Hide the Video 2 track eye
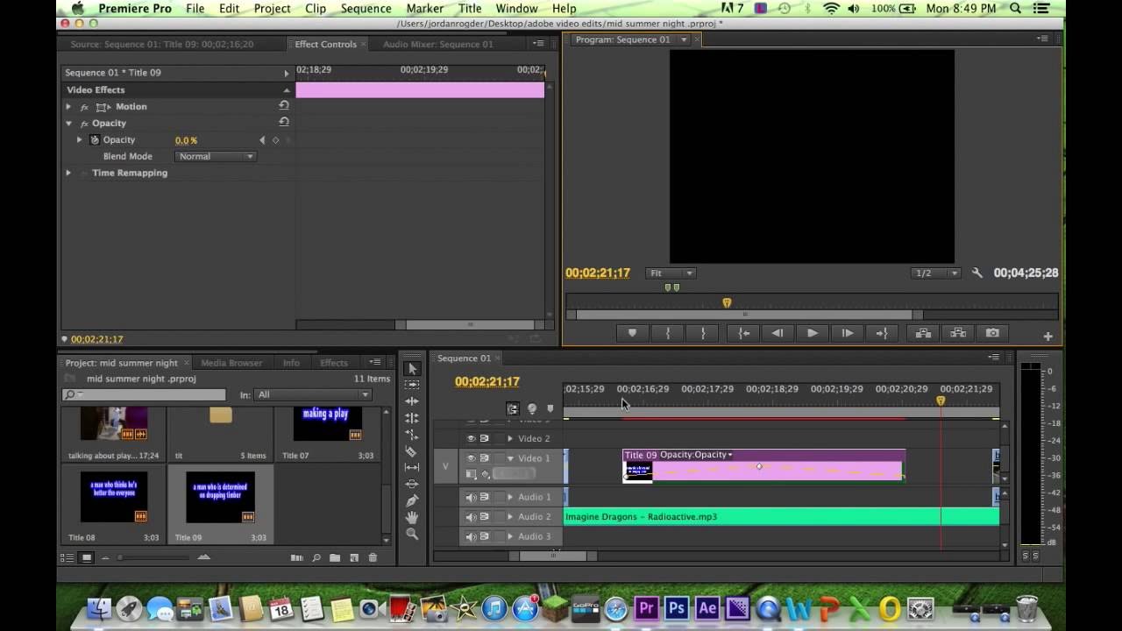 coord(471,438)
